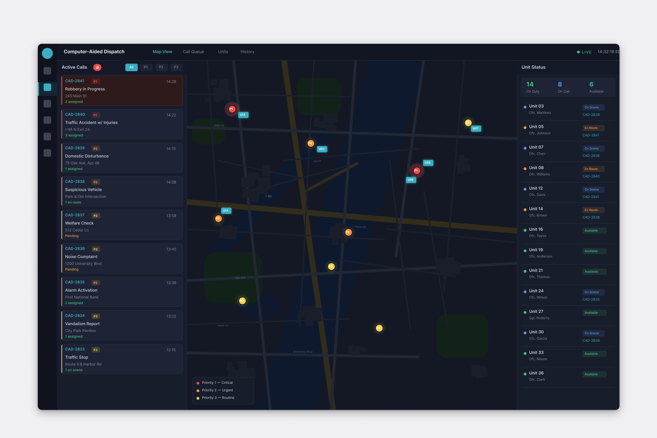Image resolution: width=657 pixels, height=438 pixels.
Task: Select the Domestic Disturbance call card
Action: [x=122, y=158]
